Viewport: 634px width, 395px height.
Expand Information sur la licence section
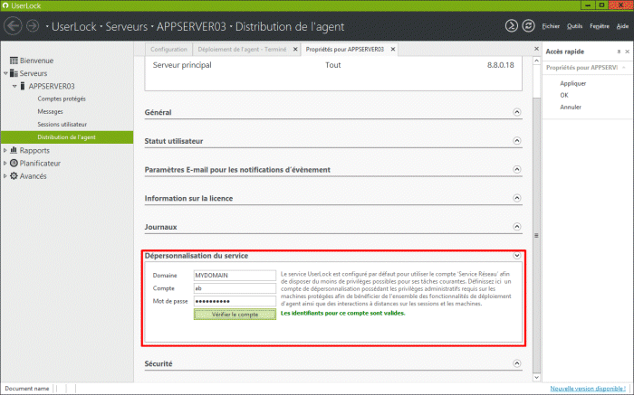pyautogui.click(x=517, y=198)
